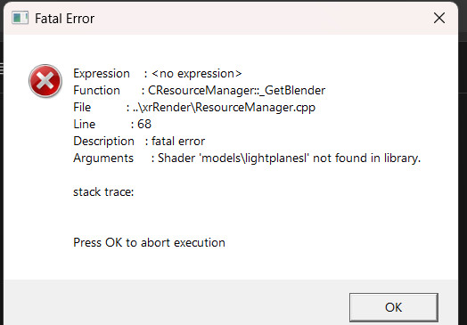Click the ResourceManager.cpp file path
Image resolution: width=467 pixels, height=325 pixels.
pos(224,108)
